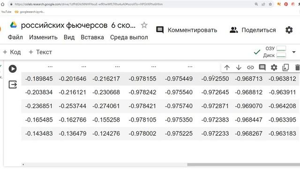
Task: Add comment to cell icon
Action: click(x=262, y=68)
